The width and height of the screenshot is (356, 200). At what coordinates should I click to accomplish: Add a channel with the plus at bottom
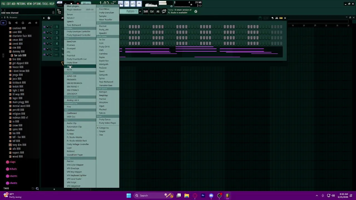(x=54, y=189)
